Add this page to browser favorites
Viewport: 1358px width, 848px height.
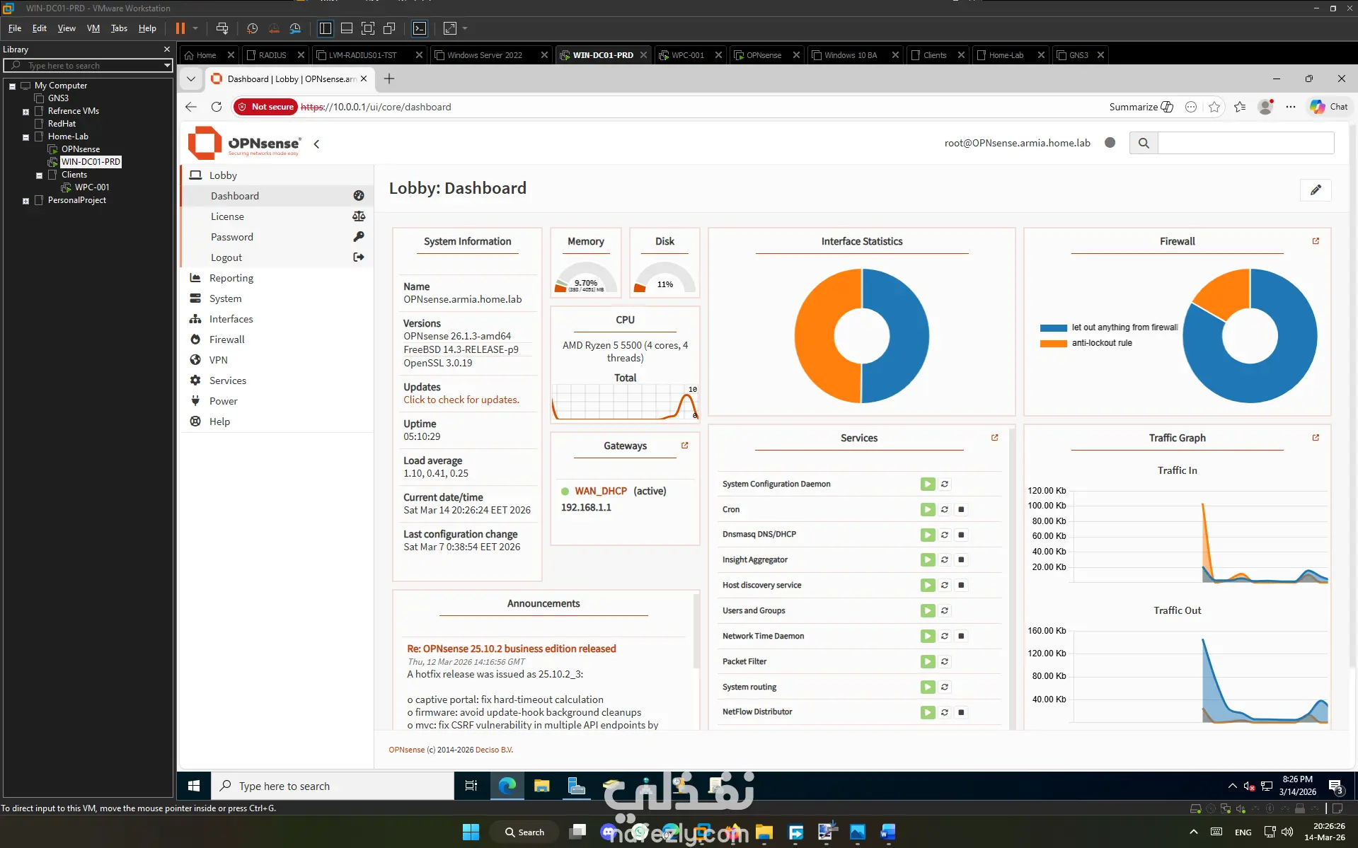coord(1214,107)
